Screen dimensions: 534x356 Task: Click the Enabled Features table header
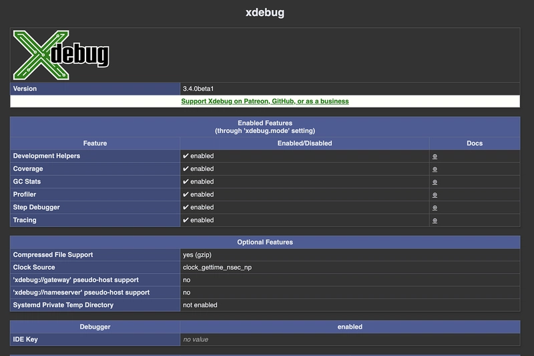[265, 127]
